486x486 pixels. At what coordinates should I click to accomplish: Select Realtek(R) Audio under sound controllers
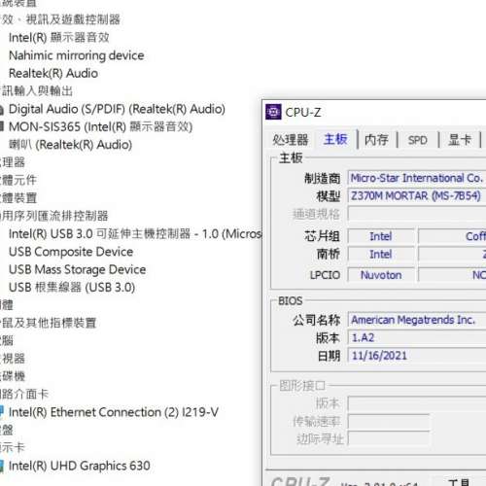[x=53, y=73]
